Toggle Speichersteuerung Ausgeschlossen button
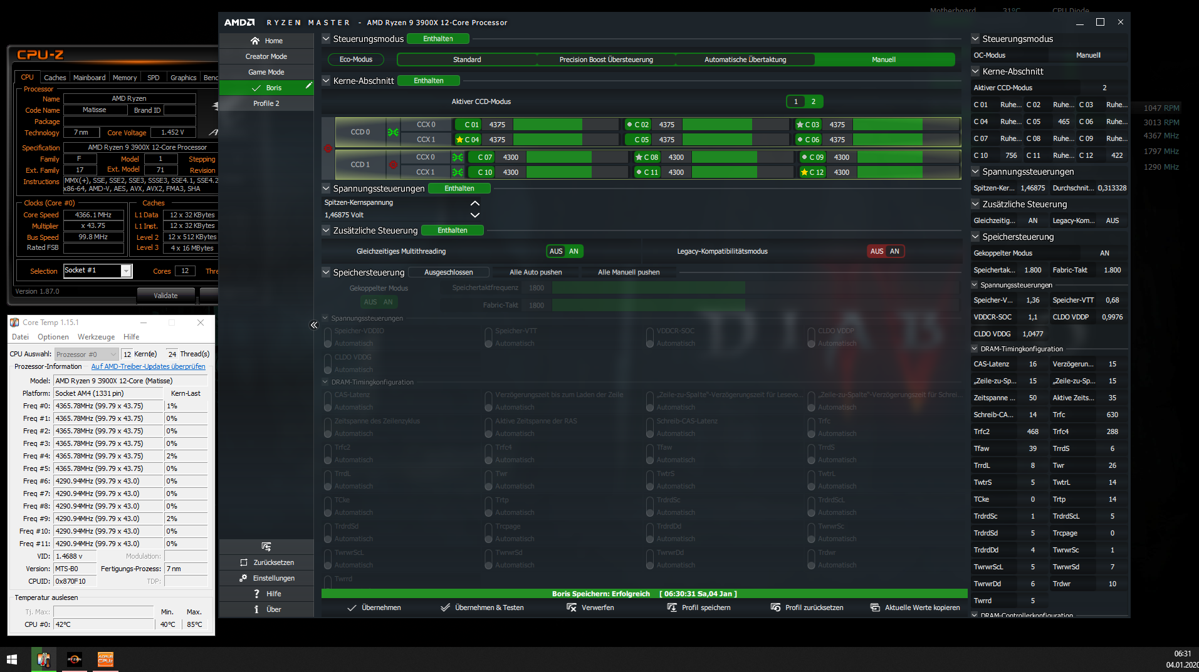 [x=449, y=272]
